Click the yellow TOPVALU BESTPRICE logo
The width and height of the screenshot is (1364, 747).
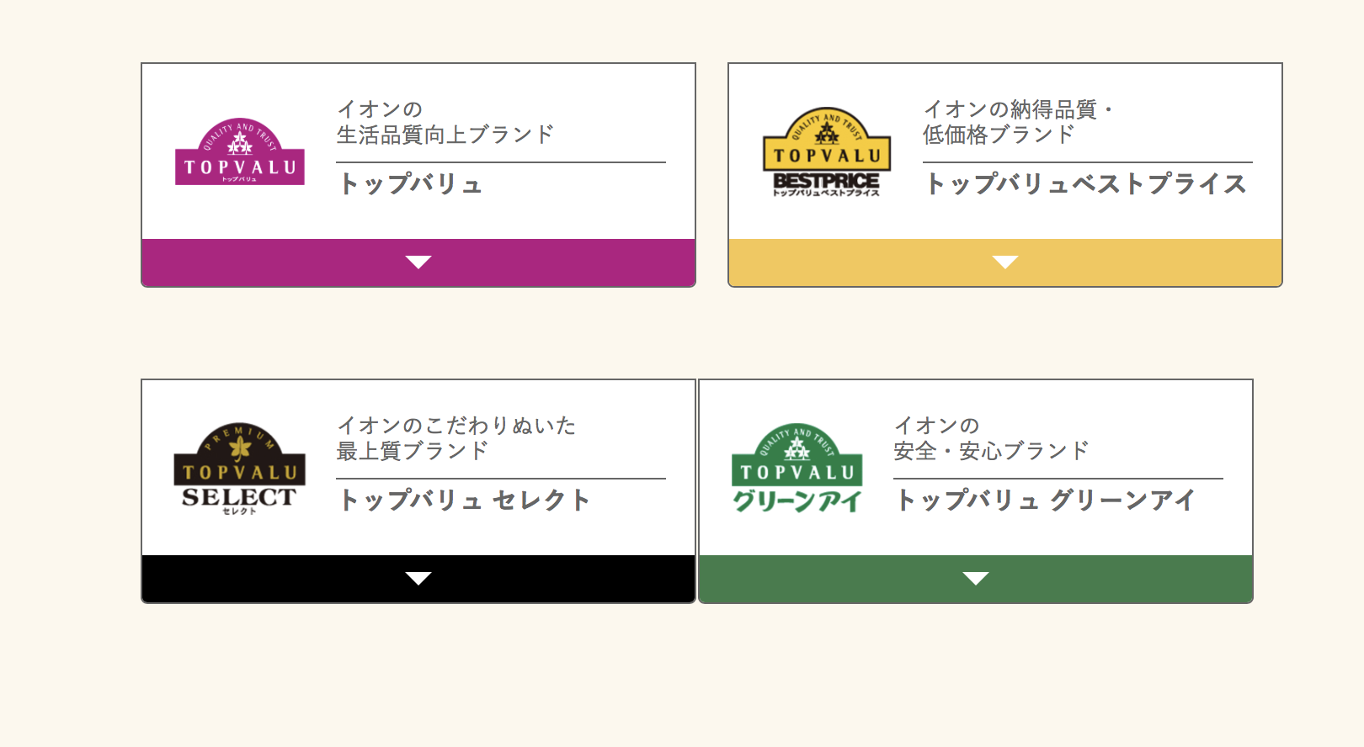pos(826,152)
